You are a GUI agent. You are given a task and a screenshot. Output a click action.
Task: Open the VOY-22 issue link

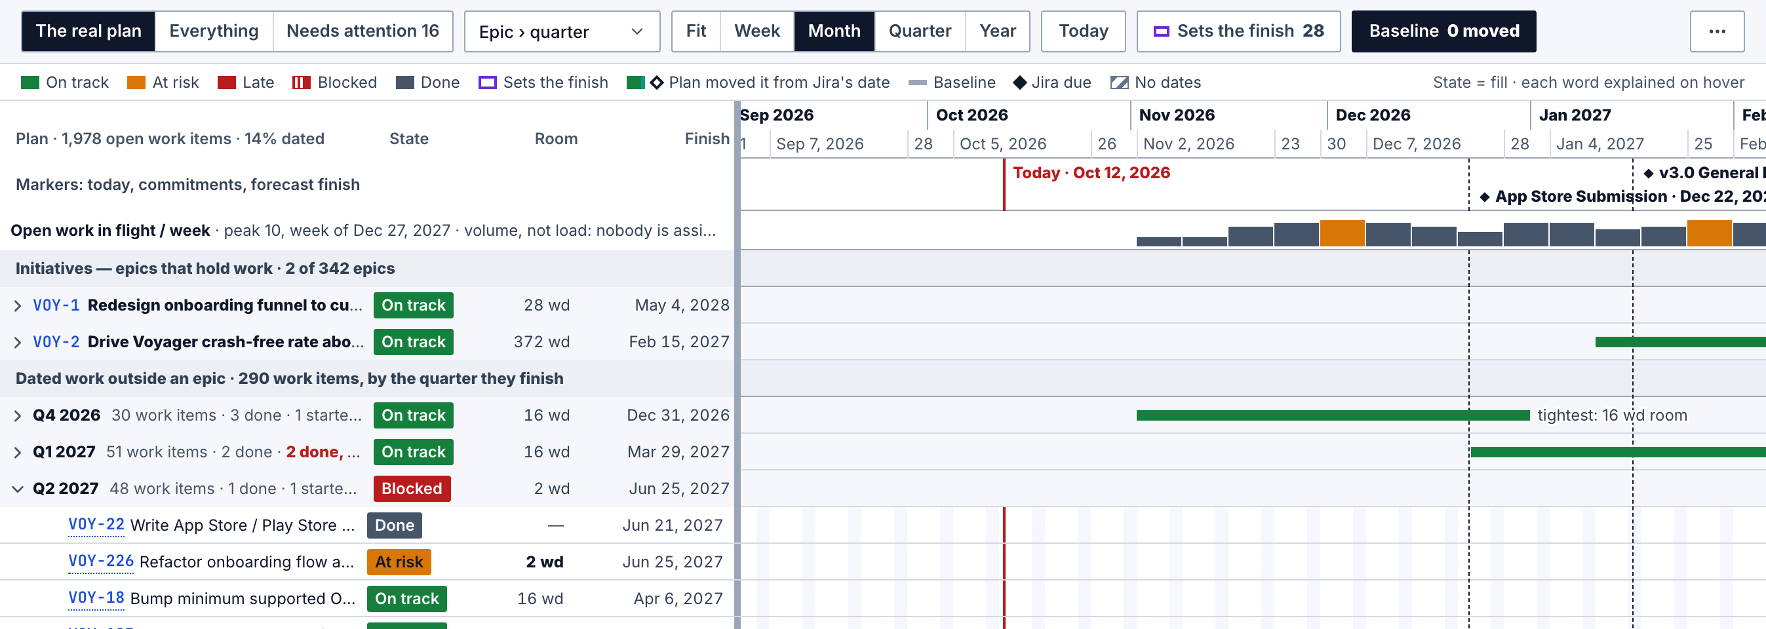pyautogui.click(x=96, y=525)
